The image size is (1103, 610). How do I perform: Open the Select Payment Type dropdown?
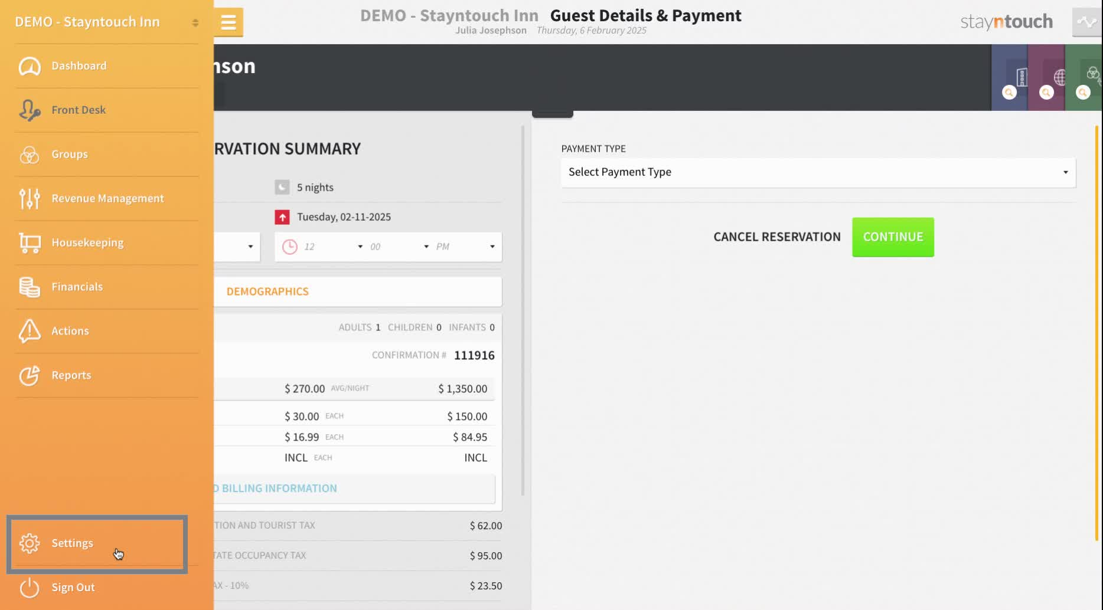click(818, 172)
